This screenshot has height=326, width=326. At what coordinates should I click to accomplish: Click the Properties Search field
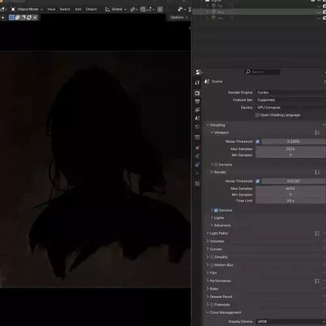click(x=262, y=72)
